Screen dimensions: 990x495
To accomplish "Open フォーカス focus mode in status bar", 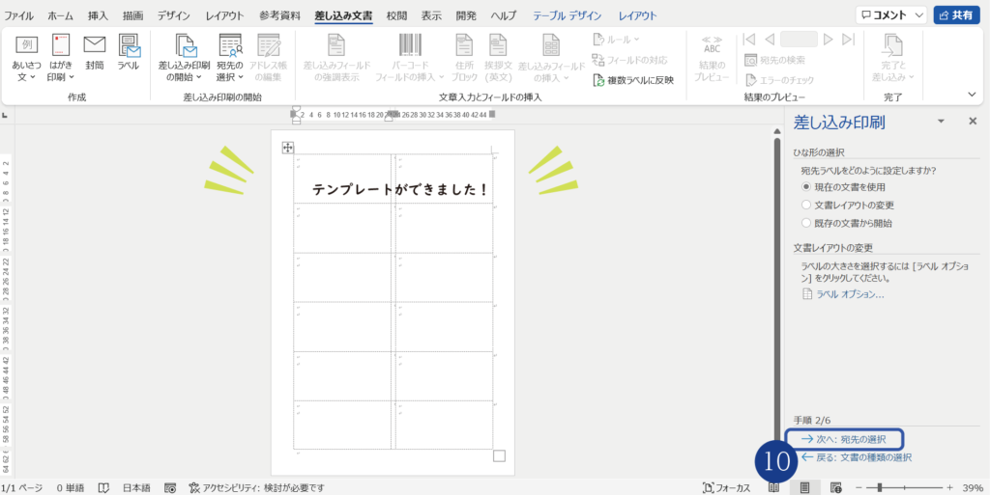I will pos(726,487).
